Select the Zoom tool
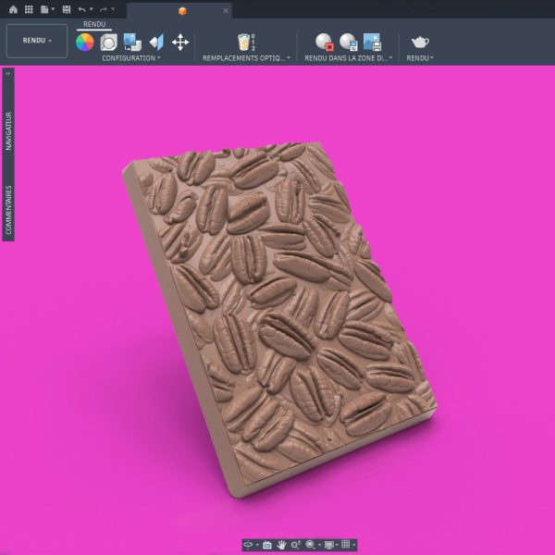 coord(296,545)
